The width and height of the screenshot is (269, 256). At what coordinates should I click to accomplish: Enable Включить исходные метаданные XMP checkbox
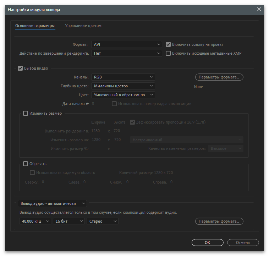168,53
